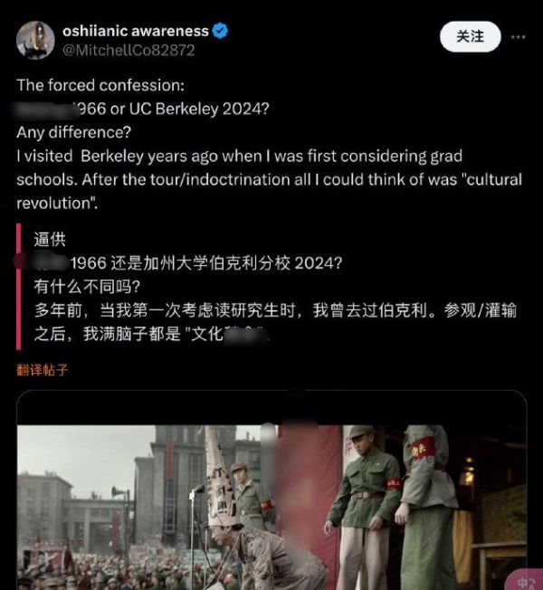
Task: Select the 逼供 translated heading
Action: pyautogui.click(x=50, y=239)
